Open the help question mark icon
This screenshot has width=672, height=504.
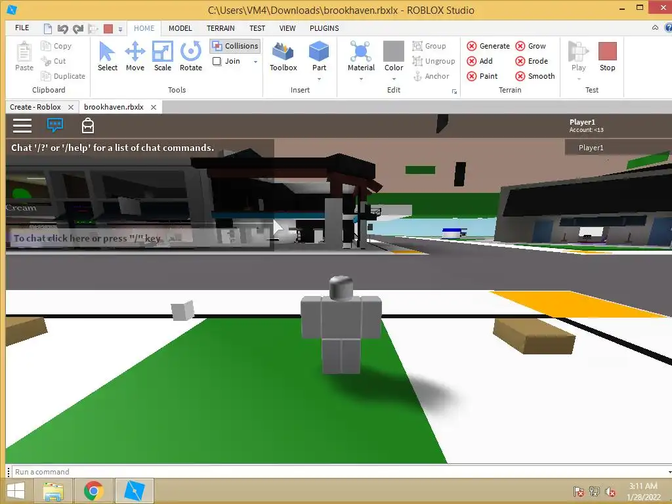pos(668,28)
